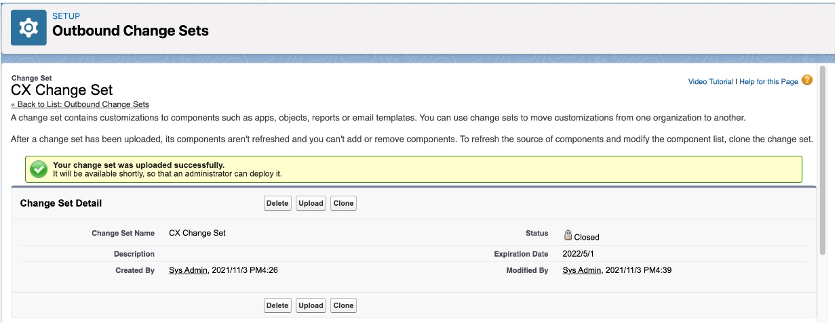Image resolution: width=839 pixels, height=323 pixels.
Task: Open Sys Admin in Modified By row
Action: [x=582, y=270]
